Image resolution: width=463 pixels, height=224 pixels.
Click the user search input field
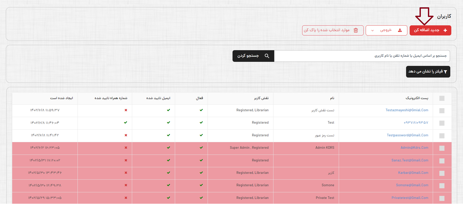coord(362,56)
